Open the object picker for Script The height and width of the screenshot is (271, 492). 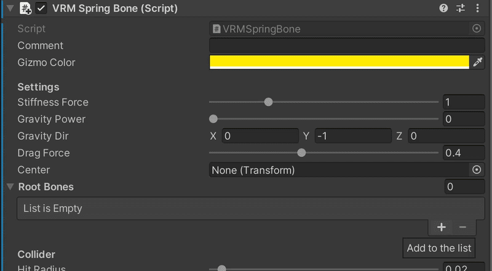(476, 29)
